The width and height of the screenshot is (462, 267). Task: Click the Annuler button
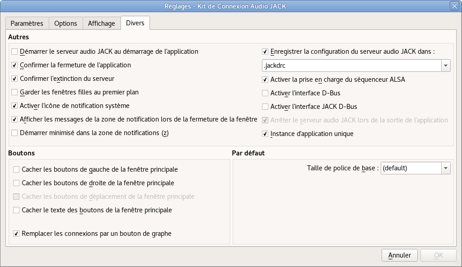pyautogui.click(x=400, y=255)
